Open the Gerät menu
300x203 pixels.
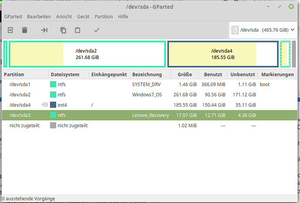click(x=83, y=16)
